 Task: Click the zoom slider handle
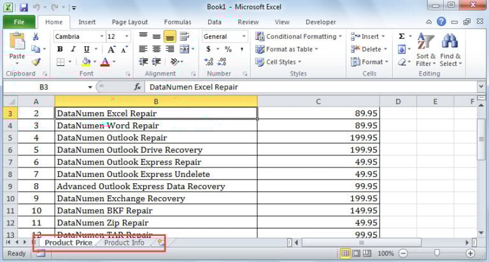tap(437, 253)
